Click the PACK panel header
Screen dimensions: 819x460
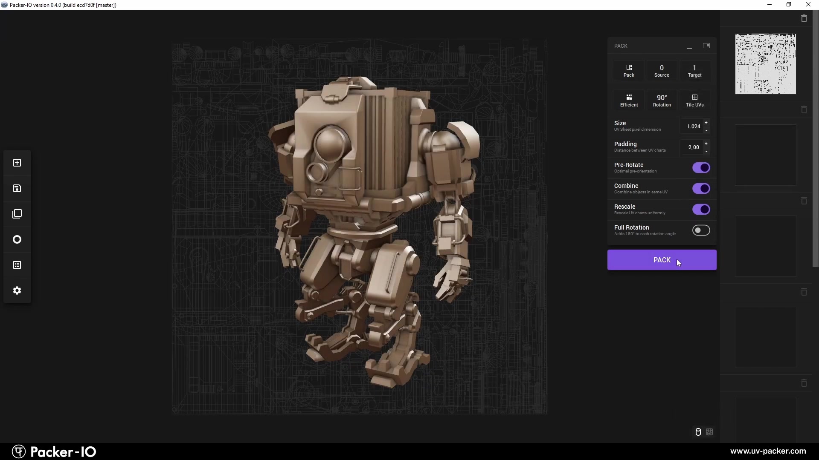pyautogui.click(x=621, y=46)
